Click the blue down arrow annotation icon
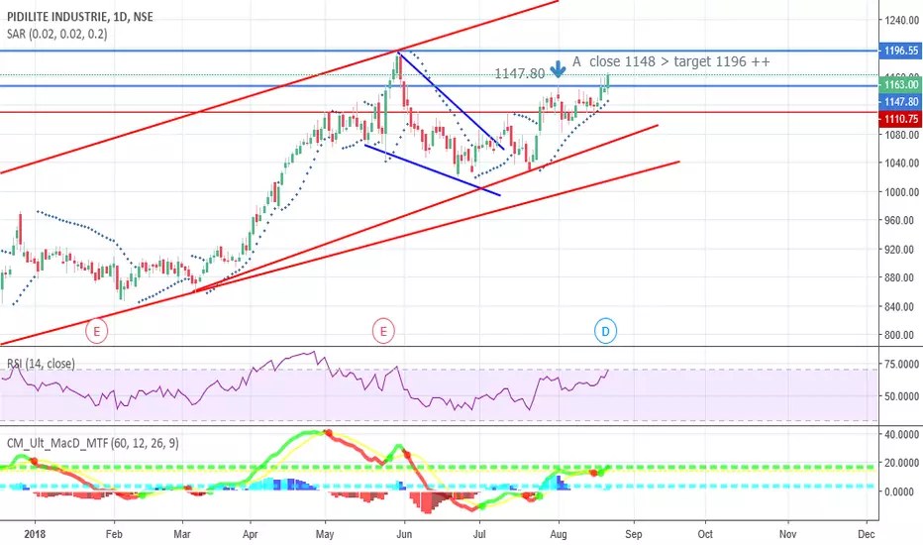This screenshot has width=923, height=545. (558, 70)
